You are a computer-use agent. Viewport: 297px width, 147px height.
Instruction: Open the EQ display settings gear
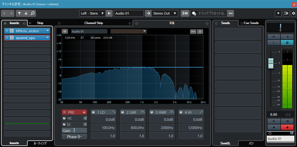pyautogui.click(x=200, y=31)
